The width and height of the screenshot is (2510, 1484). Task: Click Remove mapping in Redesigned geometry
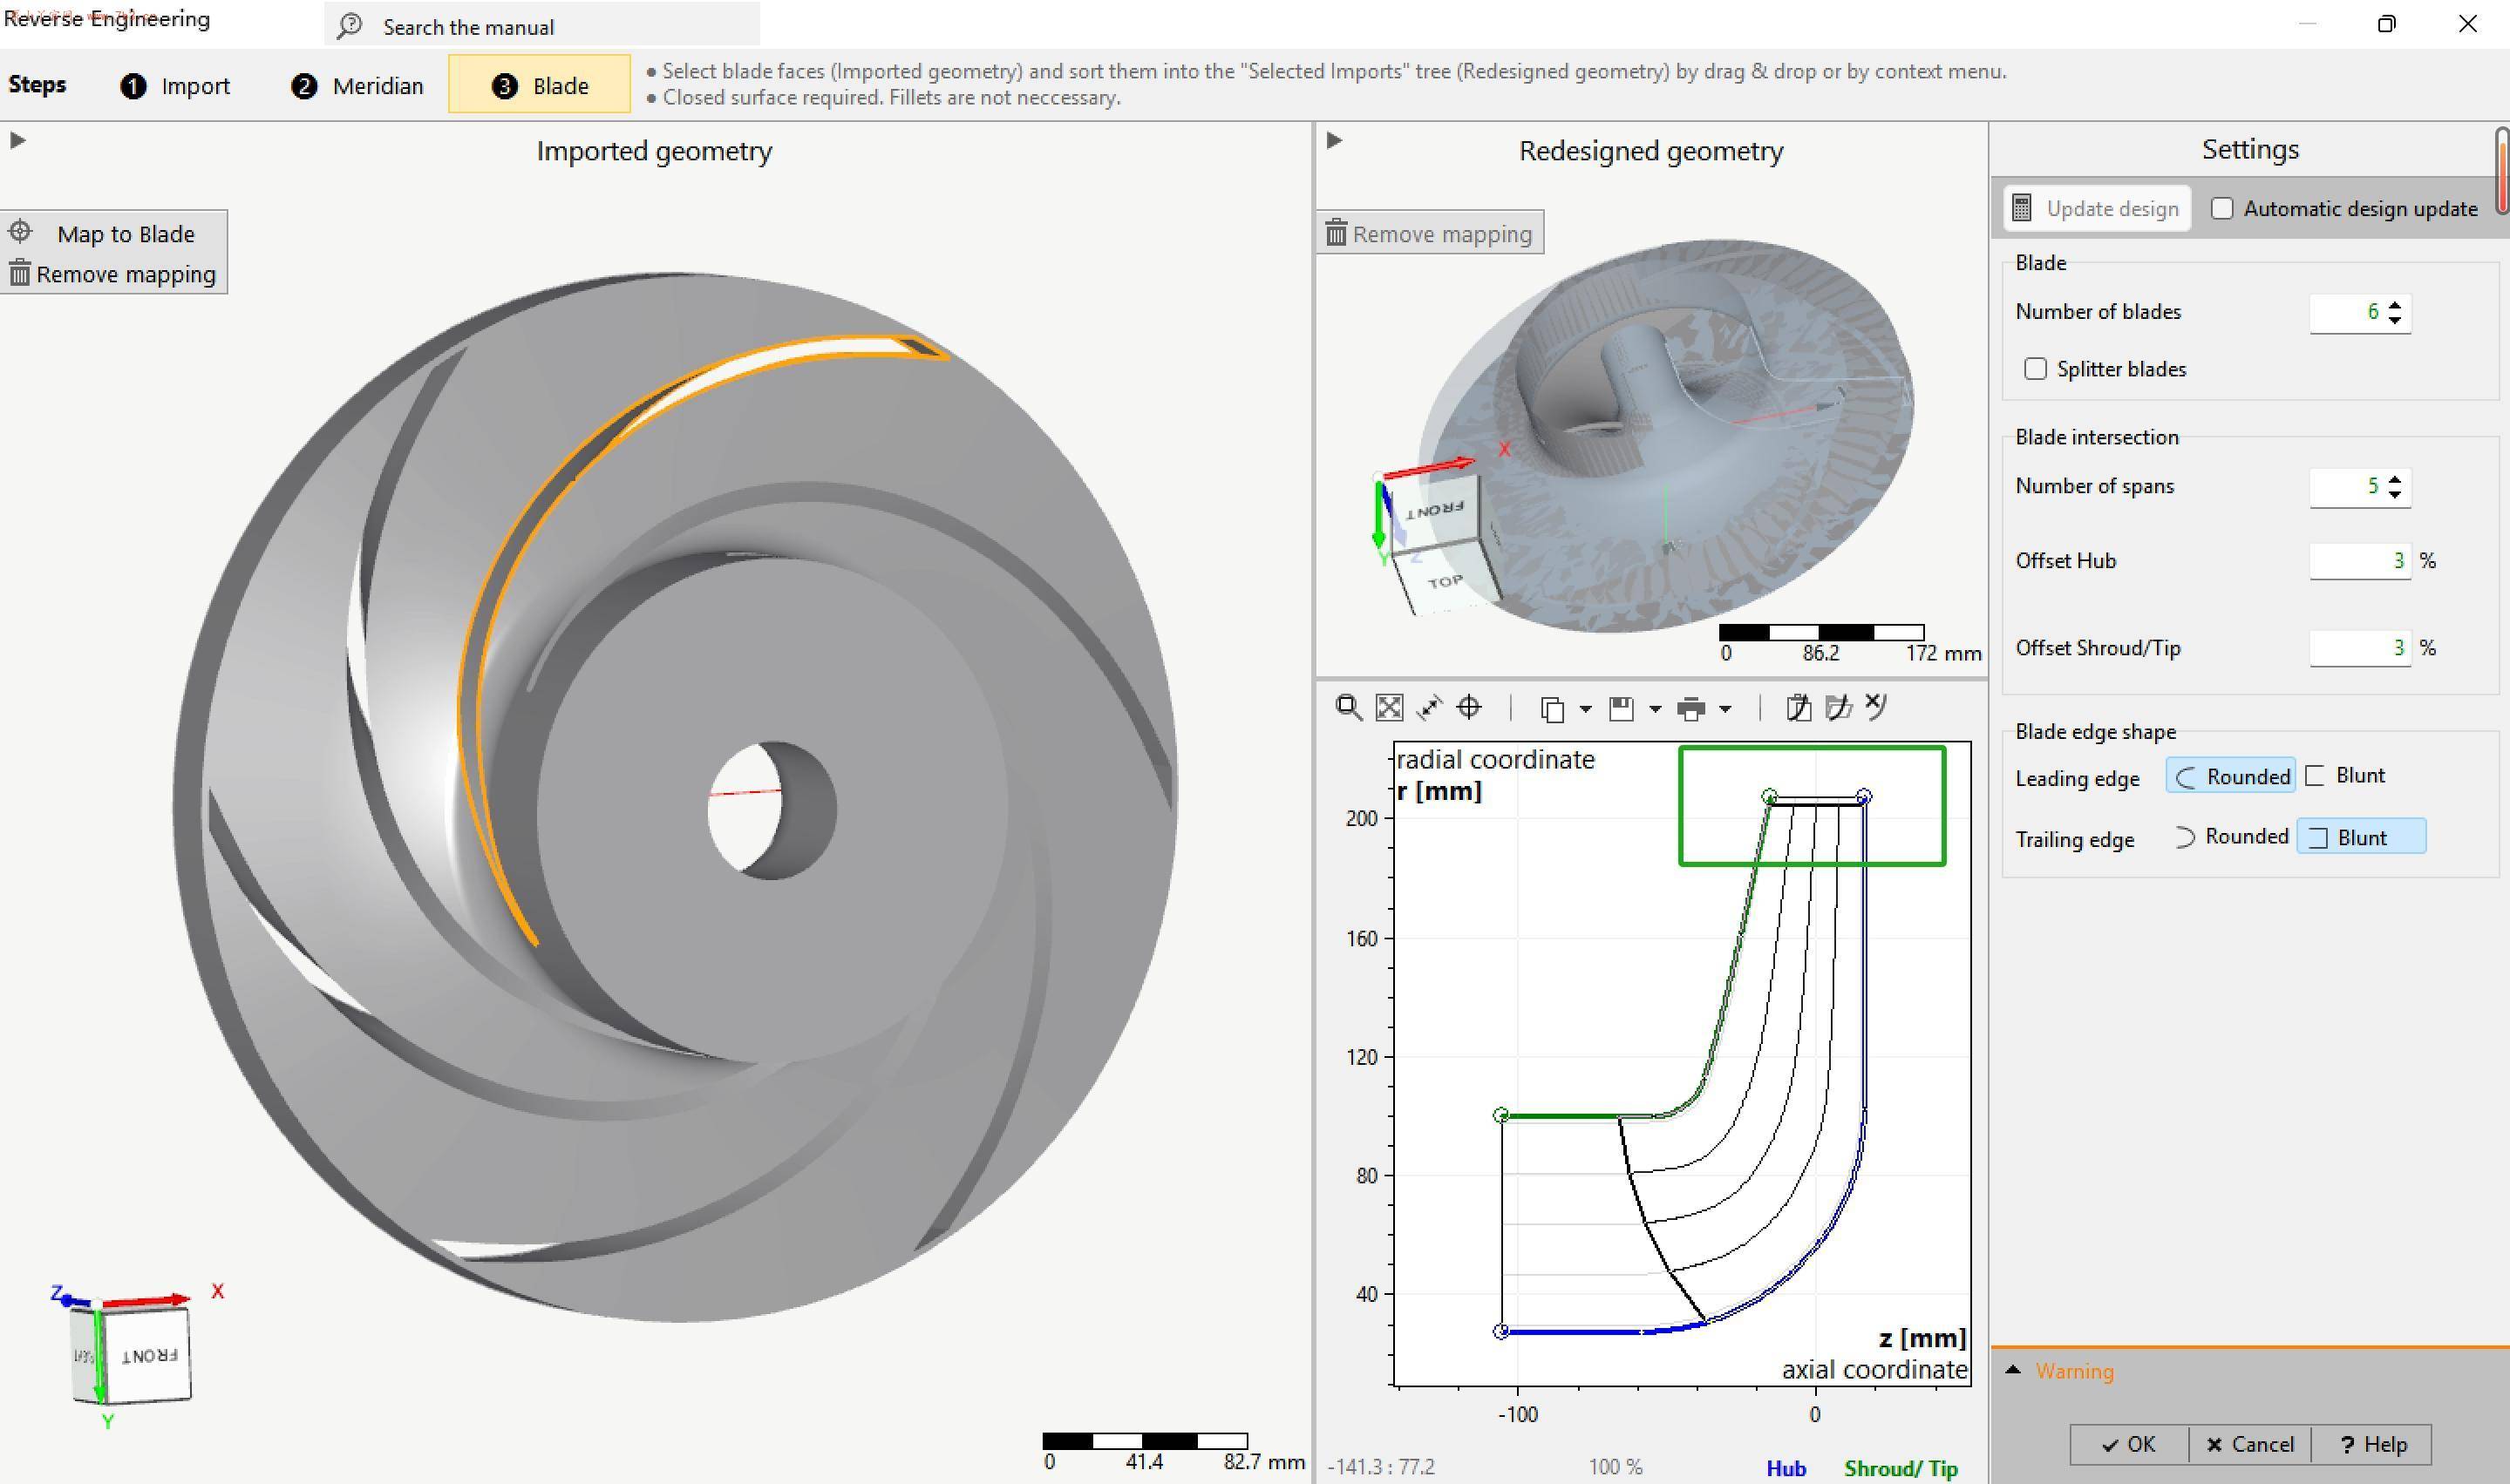(x=1430, y=233)
